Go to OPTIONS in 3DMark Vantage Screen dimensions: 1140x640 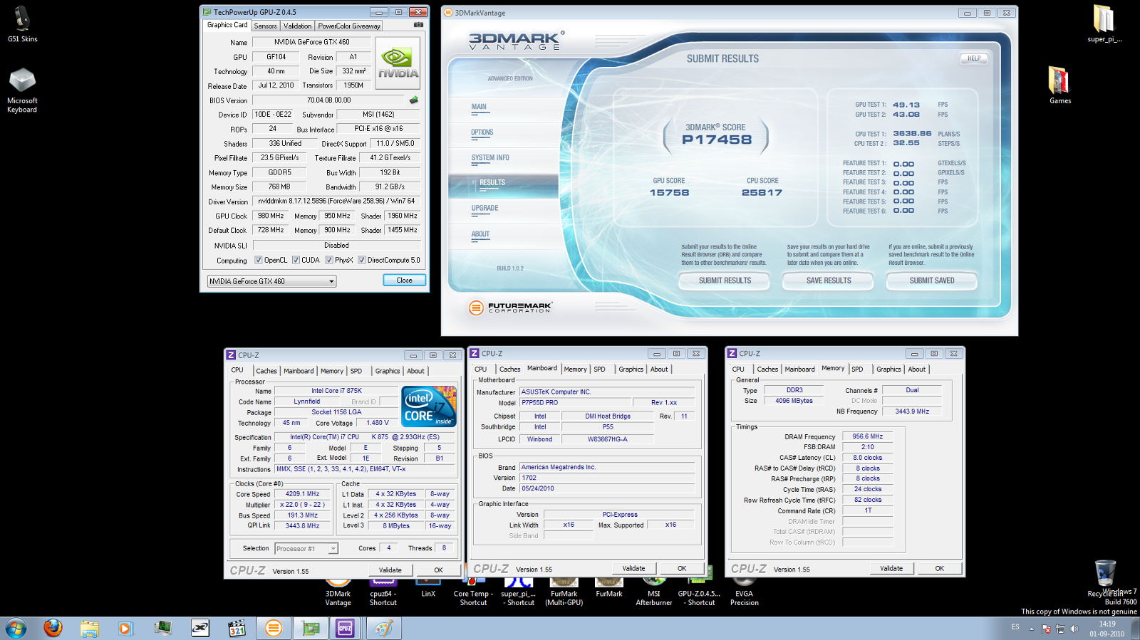(x=482, y=132)
